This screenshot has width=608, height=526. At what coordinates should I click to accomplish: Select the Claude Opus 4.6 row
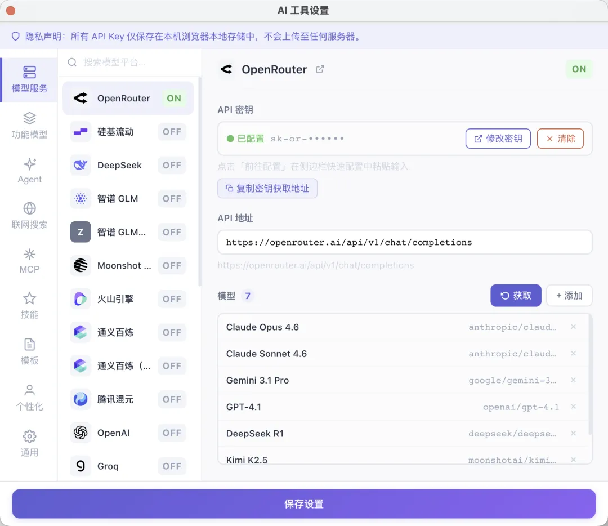pos(403,327)
